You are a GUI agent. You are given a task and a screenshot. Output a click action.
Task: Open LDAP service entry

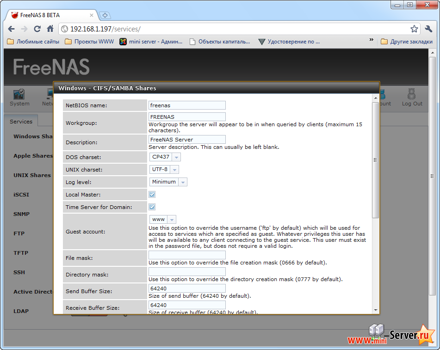pos(21,311)
